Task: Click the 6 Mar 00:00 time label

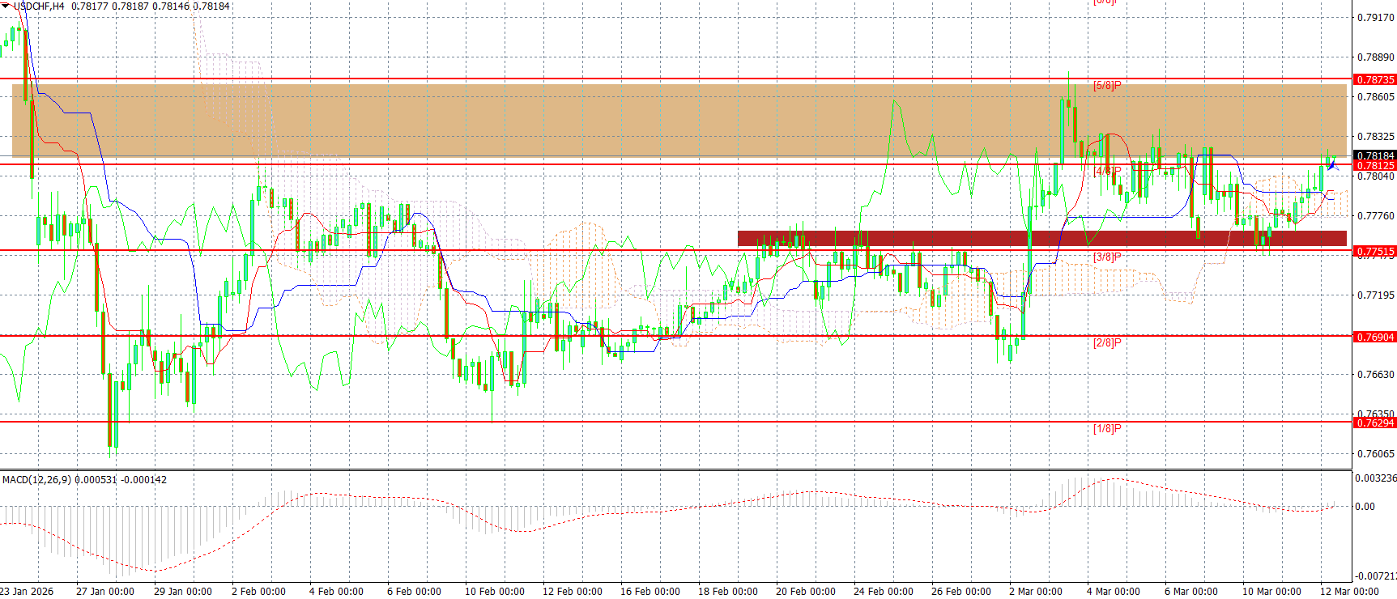Action: [x=1191, y=592]
